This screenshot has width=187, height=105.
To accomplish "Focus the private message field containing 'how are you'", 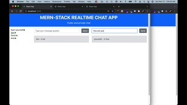I will (x=115, y=31).
